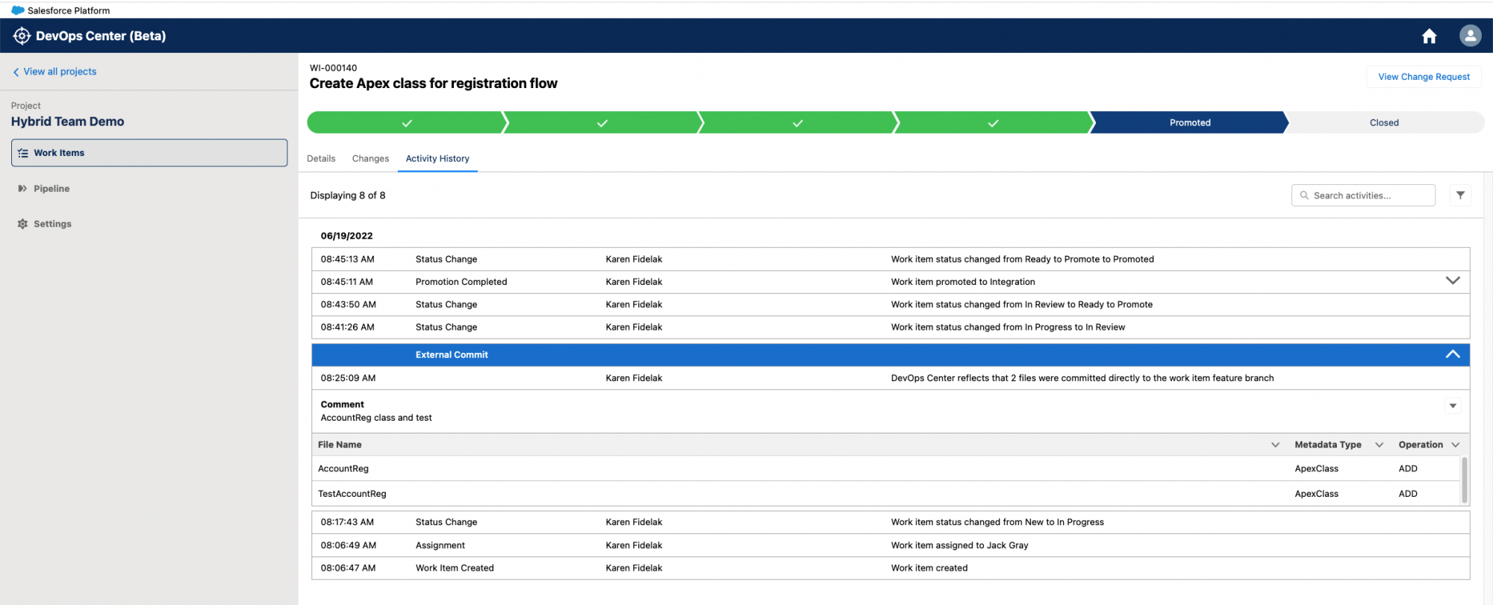Click the View all projects link
This screenshot has height=605, width=1493.
(x=60, y=72)
